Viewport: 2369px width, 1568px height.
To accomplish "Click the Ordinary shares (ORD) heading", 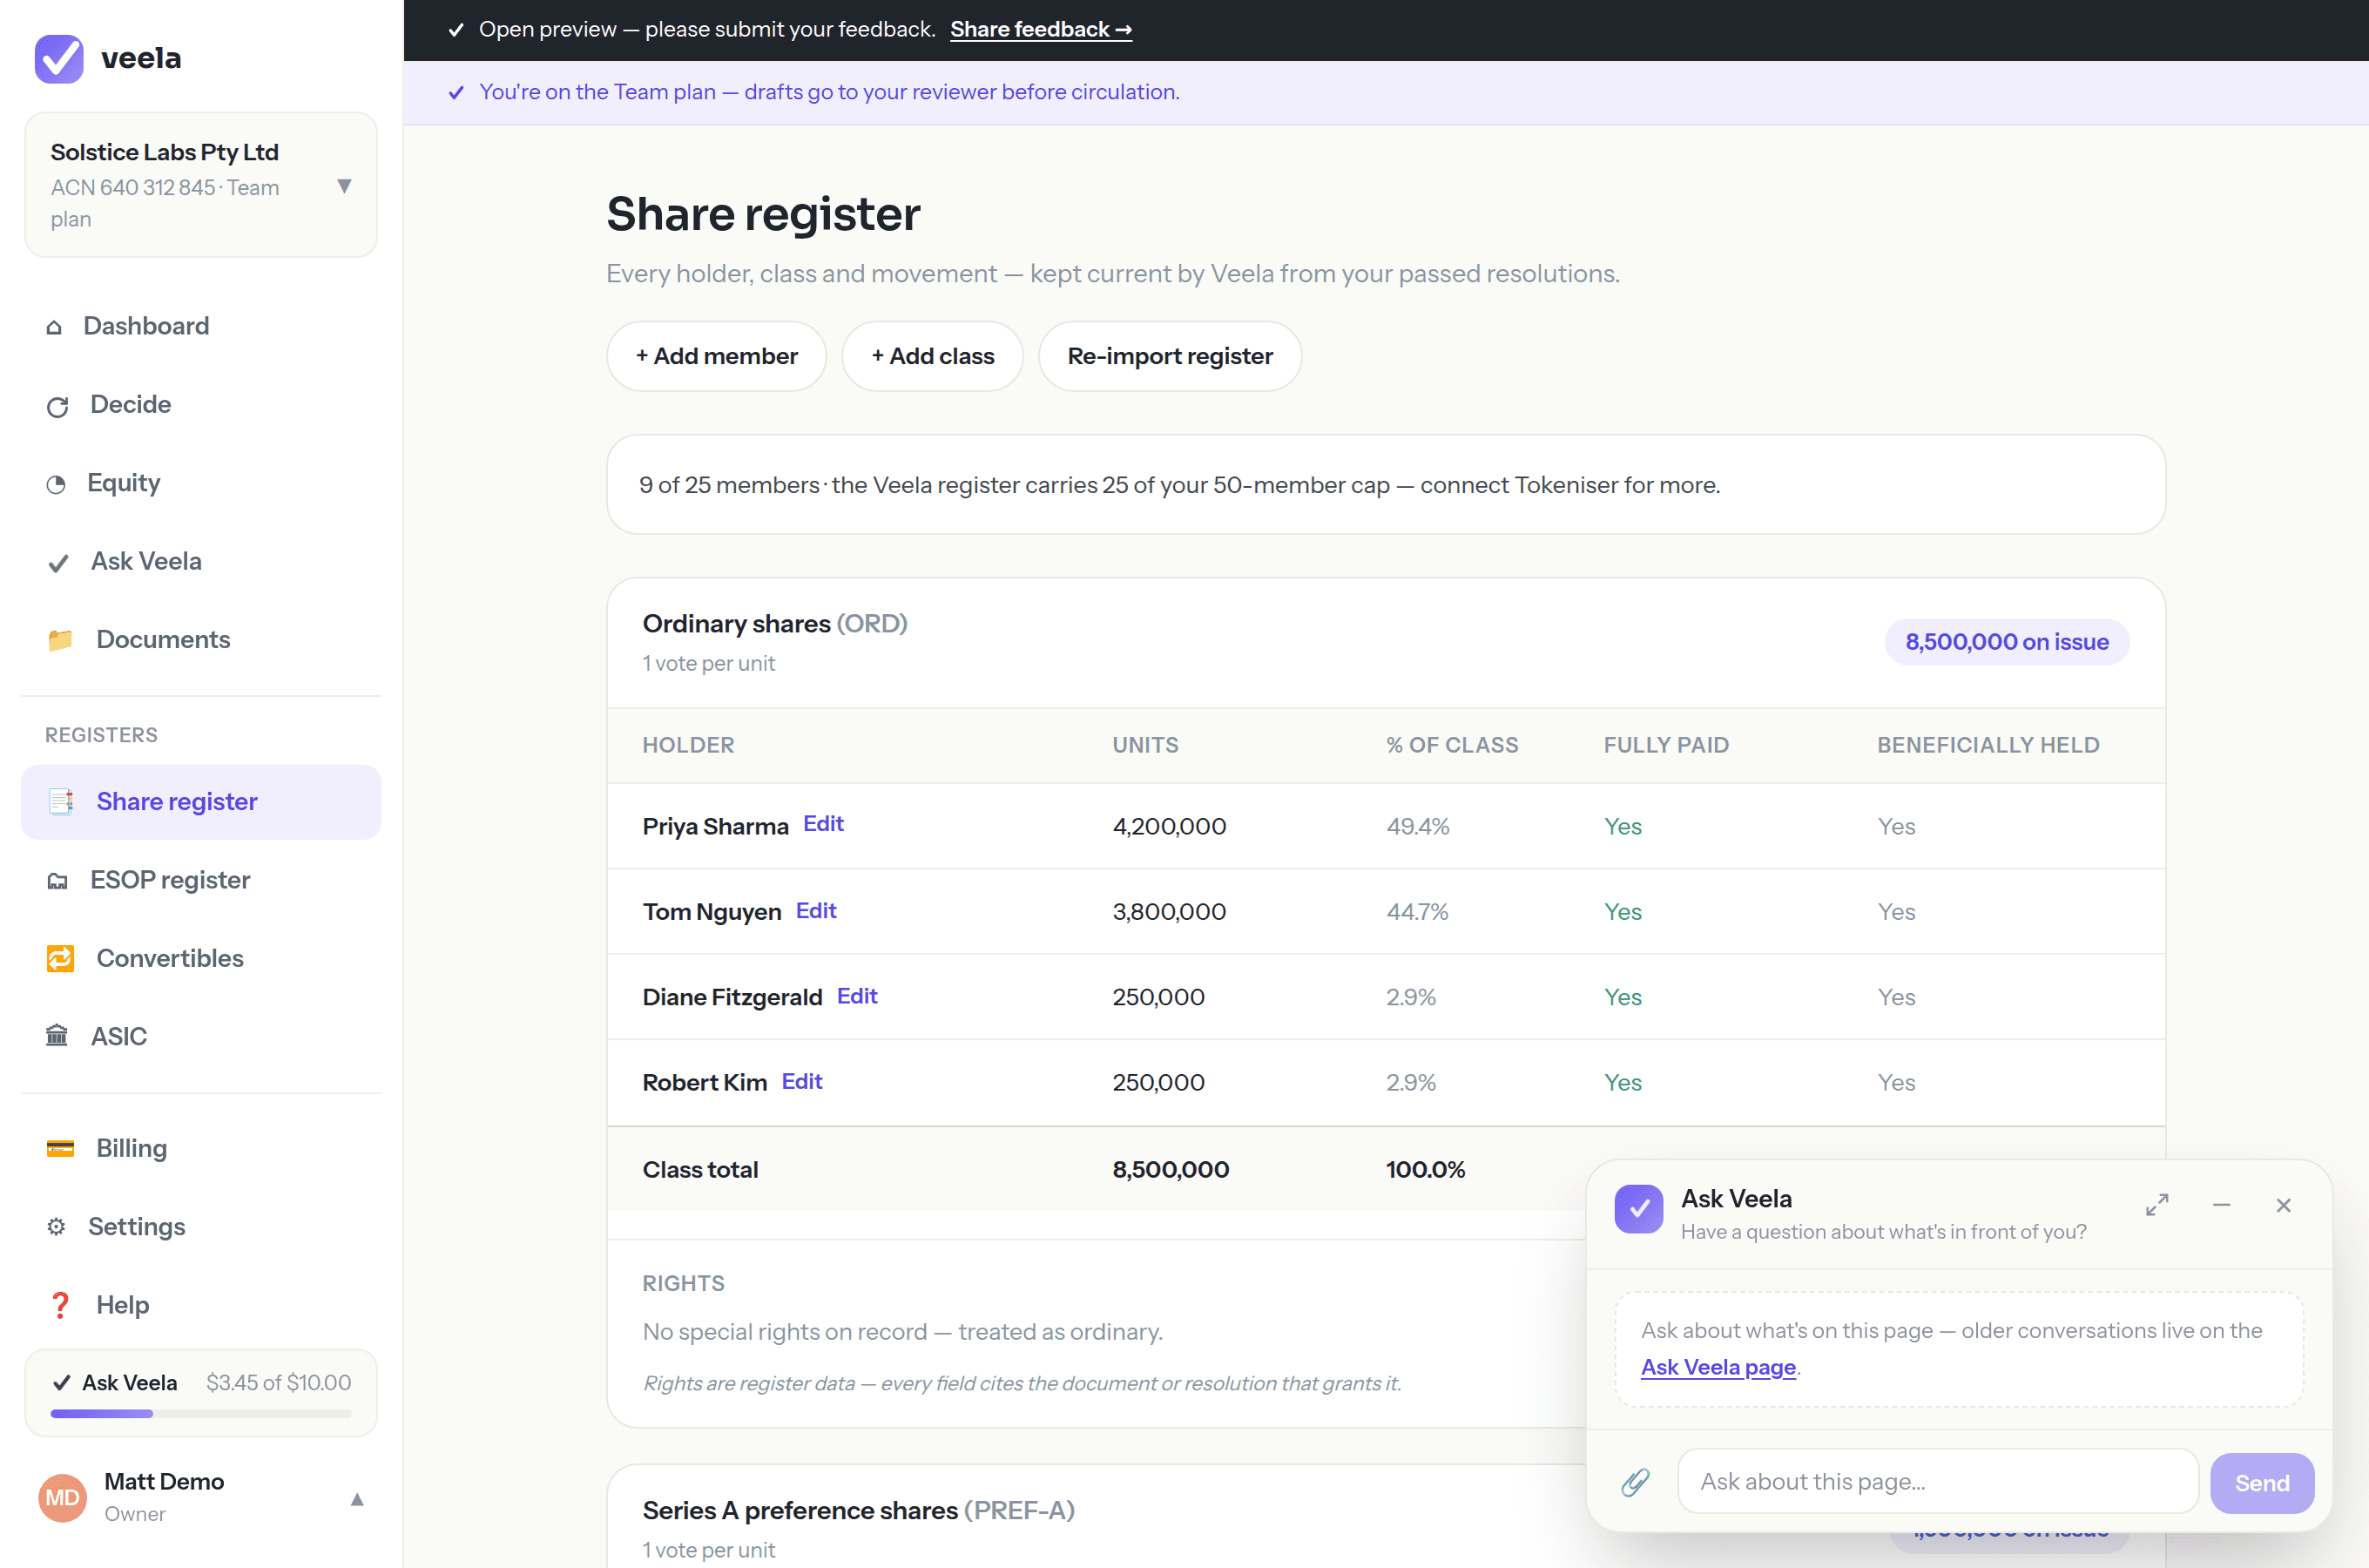I will point(773,624).
